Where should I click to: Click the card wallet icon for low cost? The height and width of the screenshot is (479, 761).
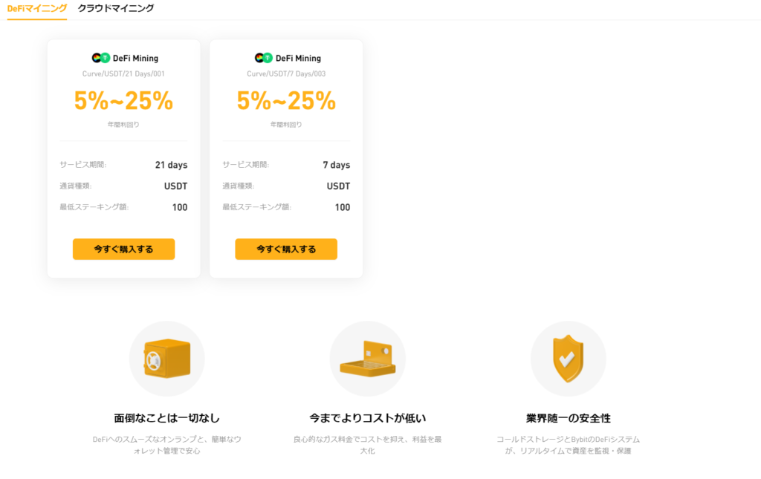coord(368,359)
